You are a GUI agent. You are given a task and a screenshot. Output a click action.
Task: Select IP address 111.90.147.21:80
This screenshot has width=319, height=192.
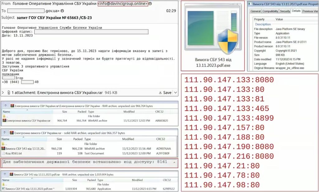click(222, 166)
